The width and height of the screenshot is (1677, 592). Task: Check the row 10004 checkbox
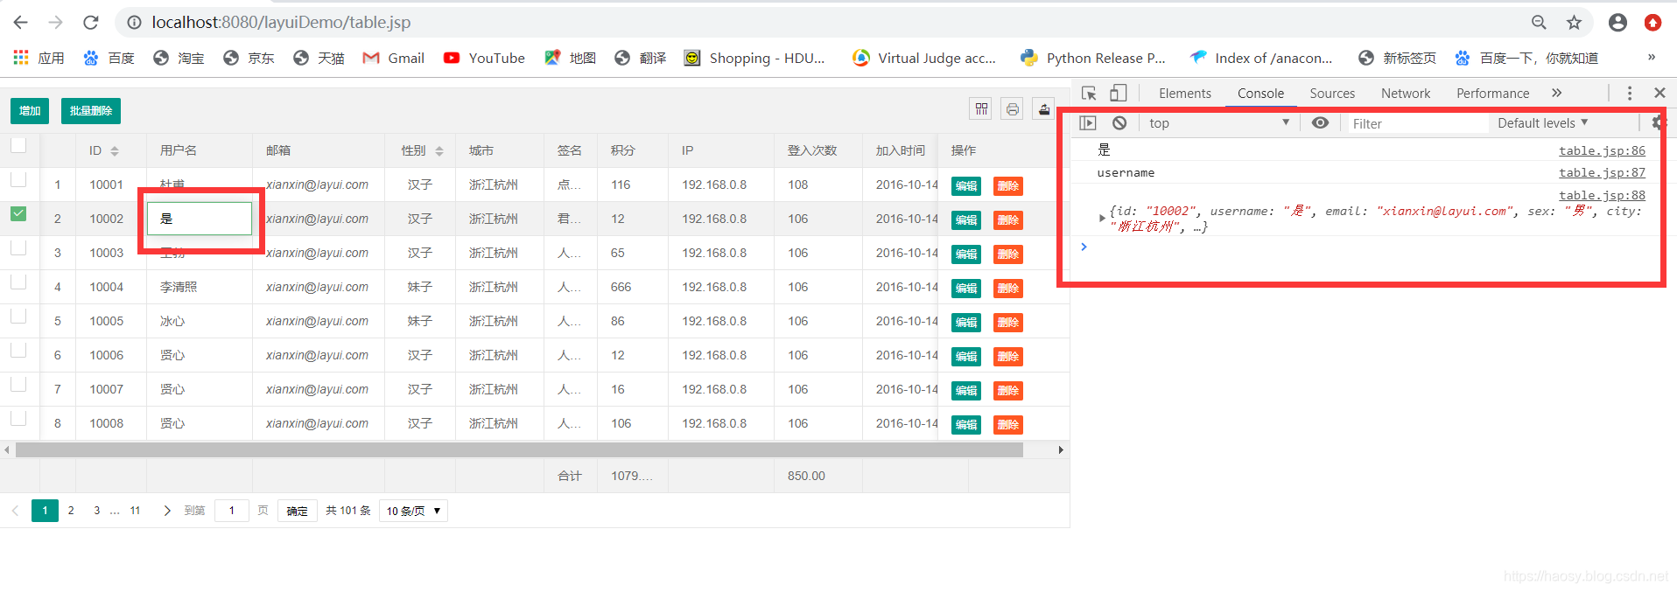click(18, 282)
